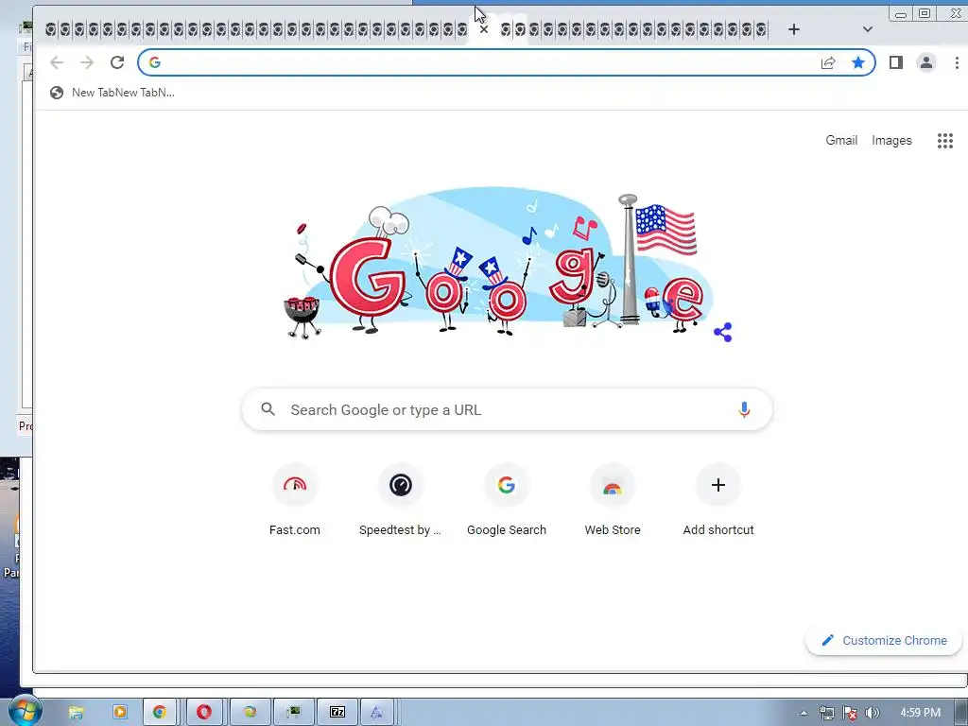
Task: Open the network tray icon
Action: pos(826,713)
